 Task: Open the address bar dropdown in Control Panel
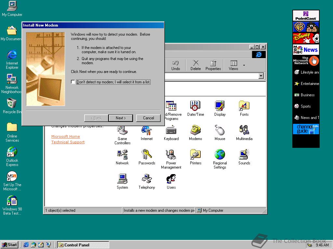click(x=261, y=76)
